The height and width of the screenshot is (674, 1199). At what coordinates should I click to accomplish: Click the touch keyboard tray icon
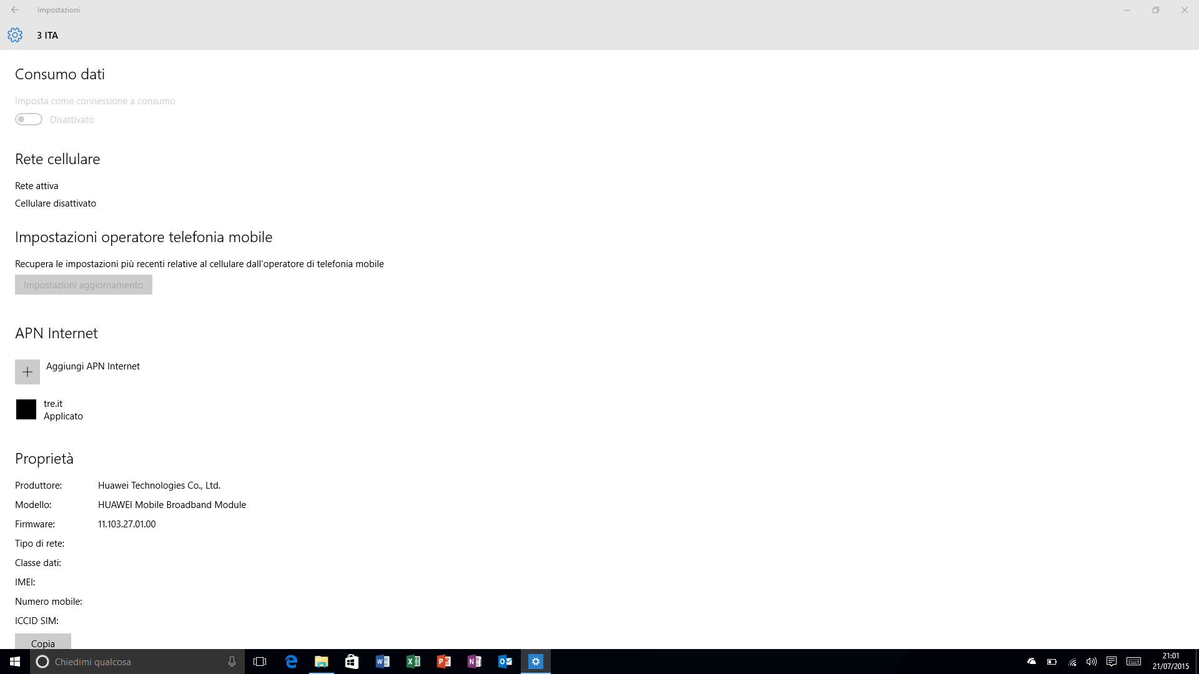1134,662
